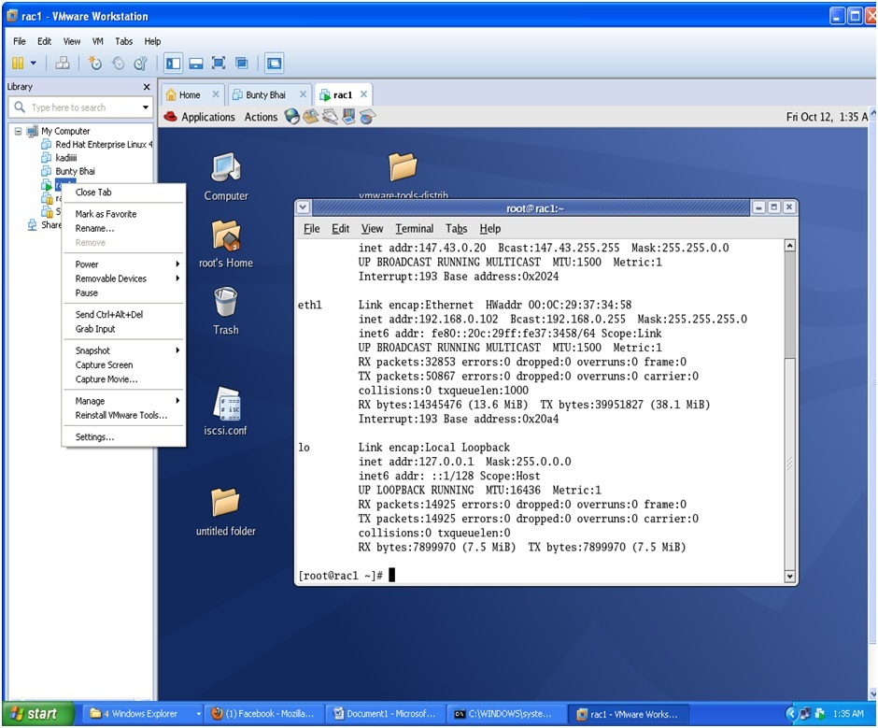Take a snapshot with the camera-star toolbar icon
The image size is (878, 728).
tap(96, 63)
